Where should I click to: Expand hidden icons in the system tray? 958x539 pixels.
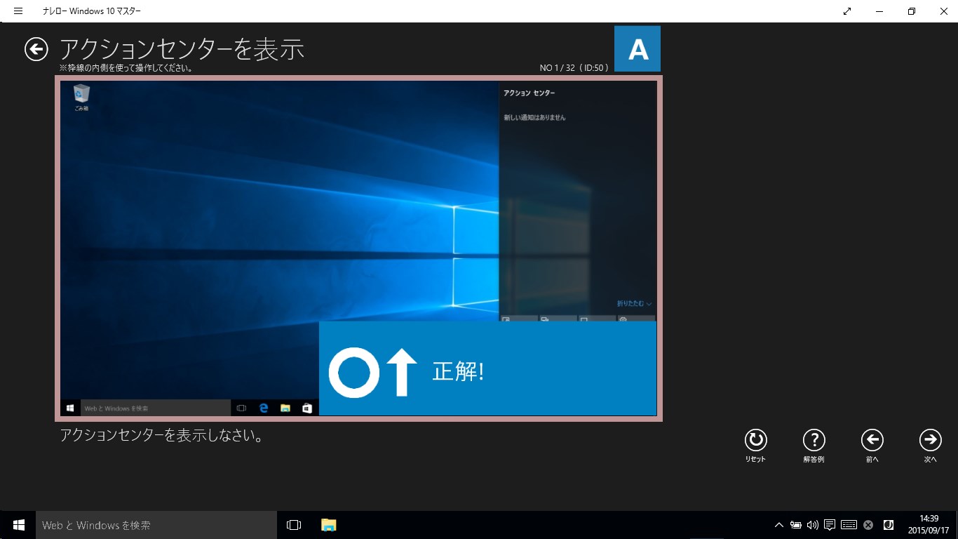click(778, 524)
